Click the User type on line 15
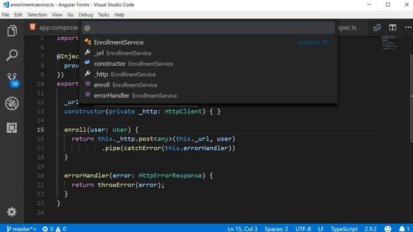This screenshot has width=413, height=232. 120,130
